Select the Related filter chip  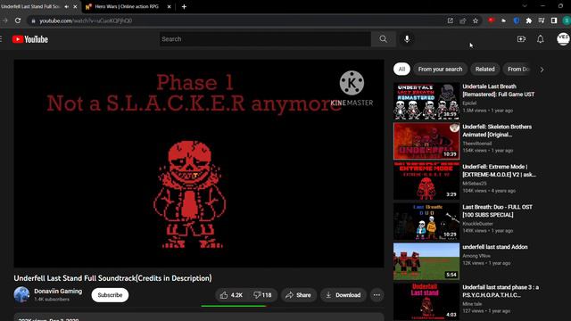click(484, 70)
